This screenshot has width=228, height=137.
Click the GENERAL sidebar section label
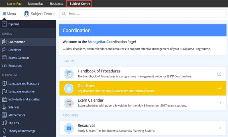[7, 34]
